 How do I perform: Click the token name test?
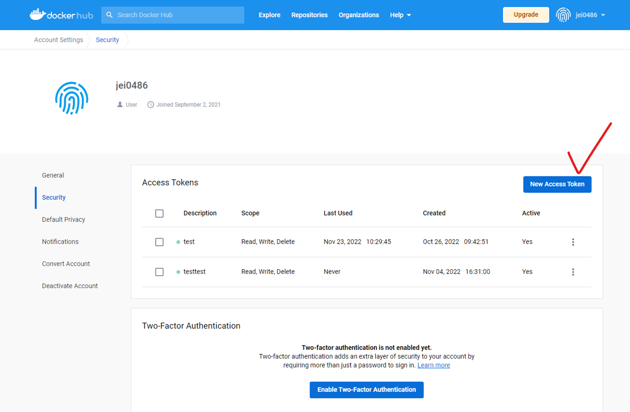pyautogui.click(x=189, y=242)
